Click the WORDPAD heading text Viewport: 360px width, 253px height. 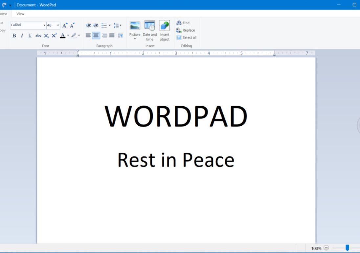176,116
